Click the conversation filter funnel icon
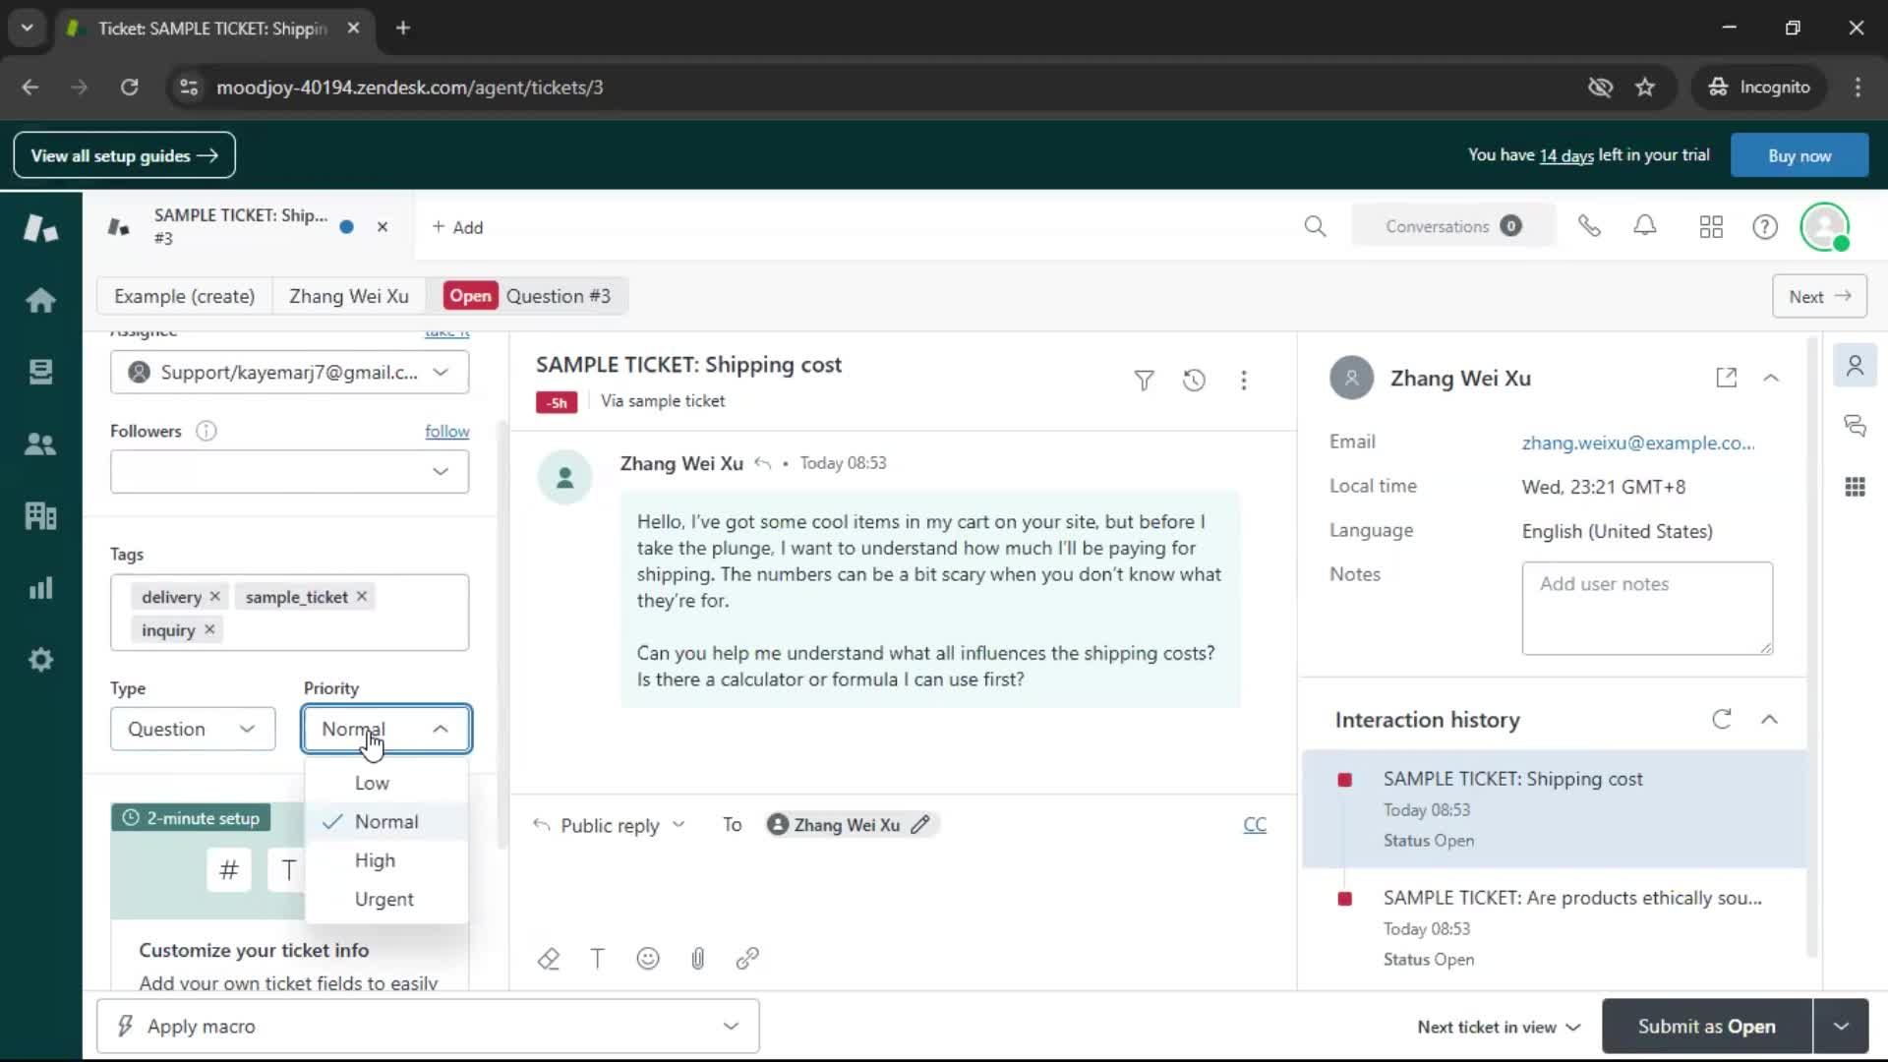Screen dimensions: 1888x1062 pyautogui.click(x=1144, y=381)
